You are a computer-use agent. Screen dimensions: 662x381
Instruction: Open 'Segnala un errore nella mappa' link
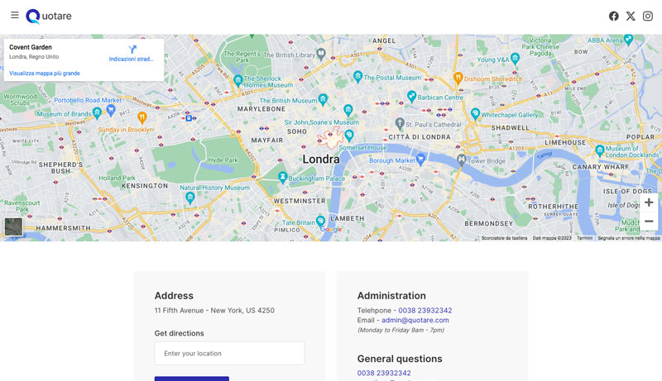tap(629, 238)
